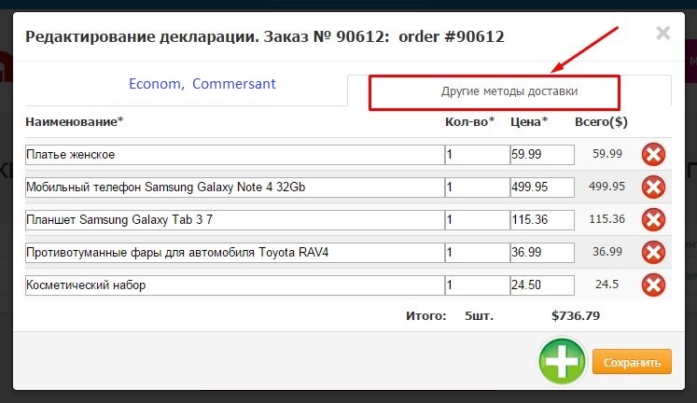Click the price field showing 36.99
Image resolution: width=697 pixels, height=403 pixels.
[x=541, y=252]
